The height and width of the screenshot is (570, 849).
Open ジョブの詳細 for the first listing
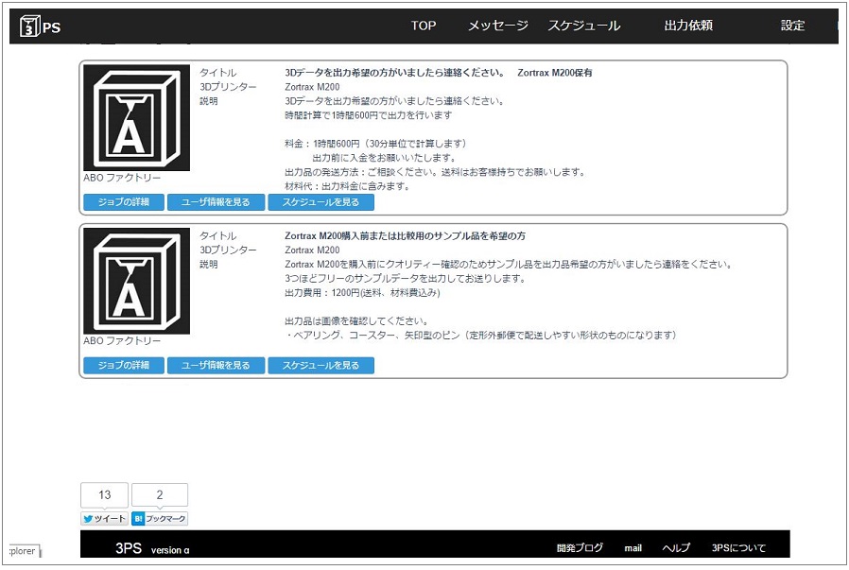click(x=123, y=202)
